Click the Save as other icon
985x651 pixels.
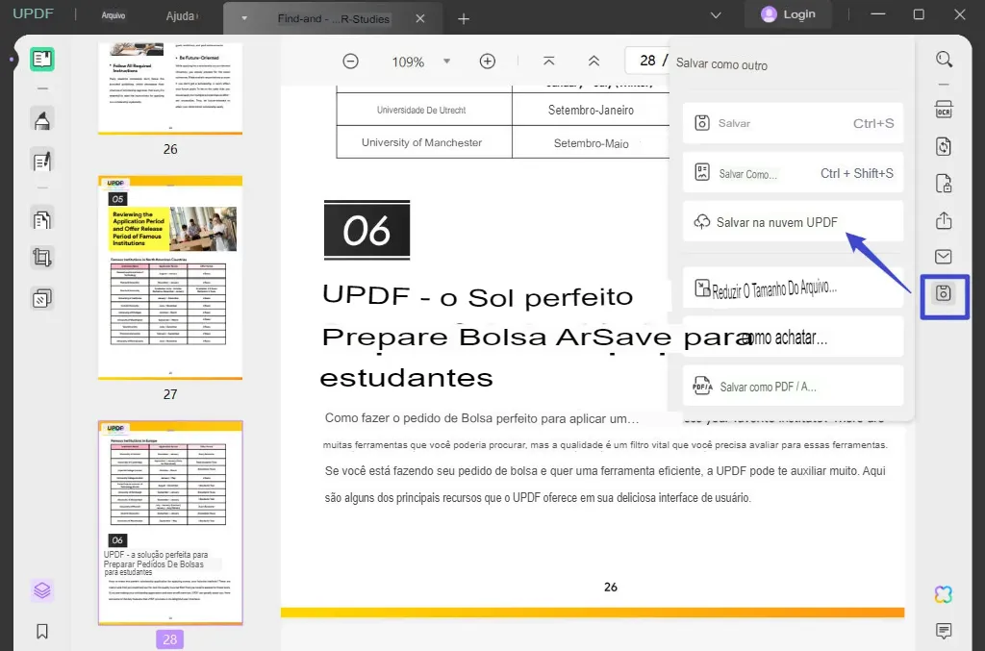click(x=944, y=293)
